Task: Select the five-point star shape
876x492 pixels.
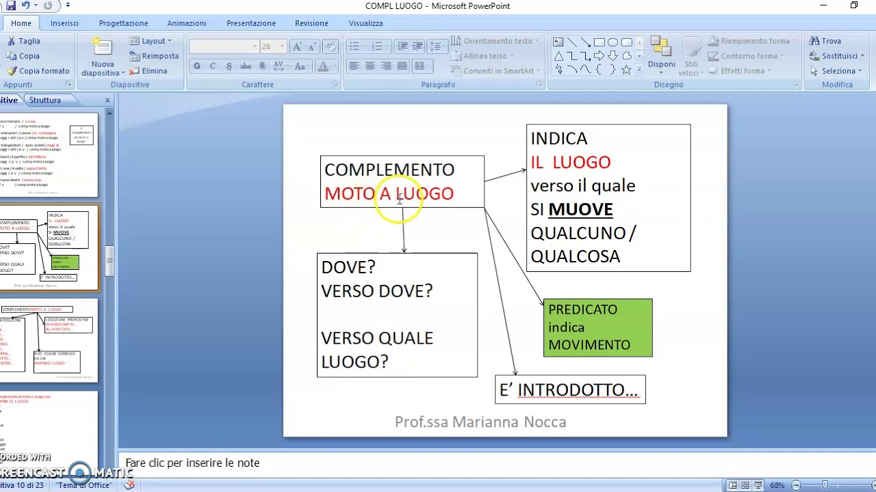Action: [x=626, y=70]
